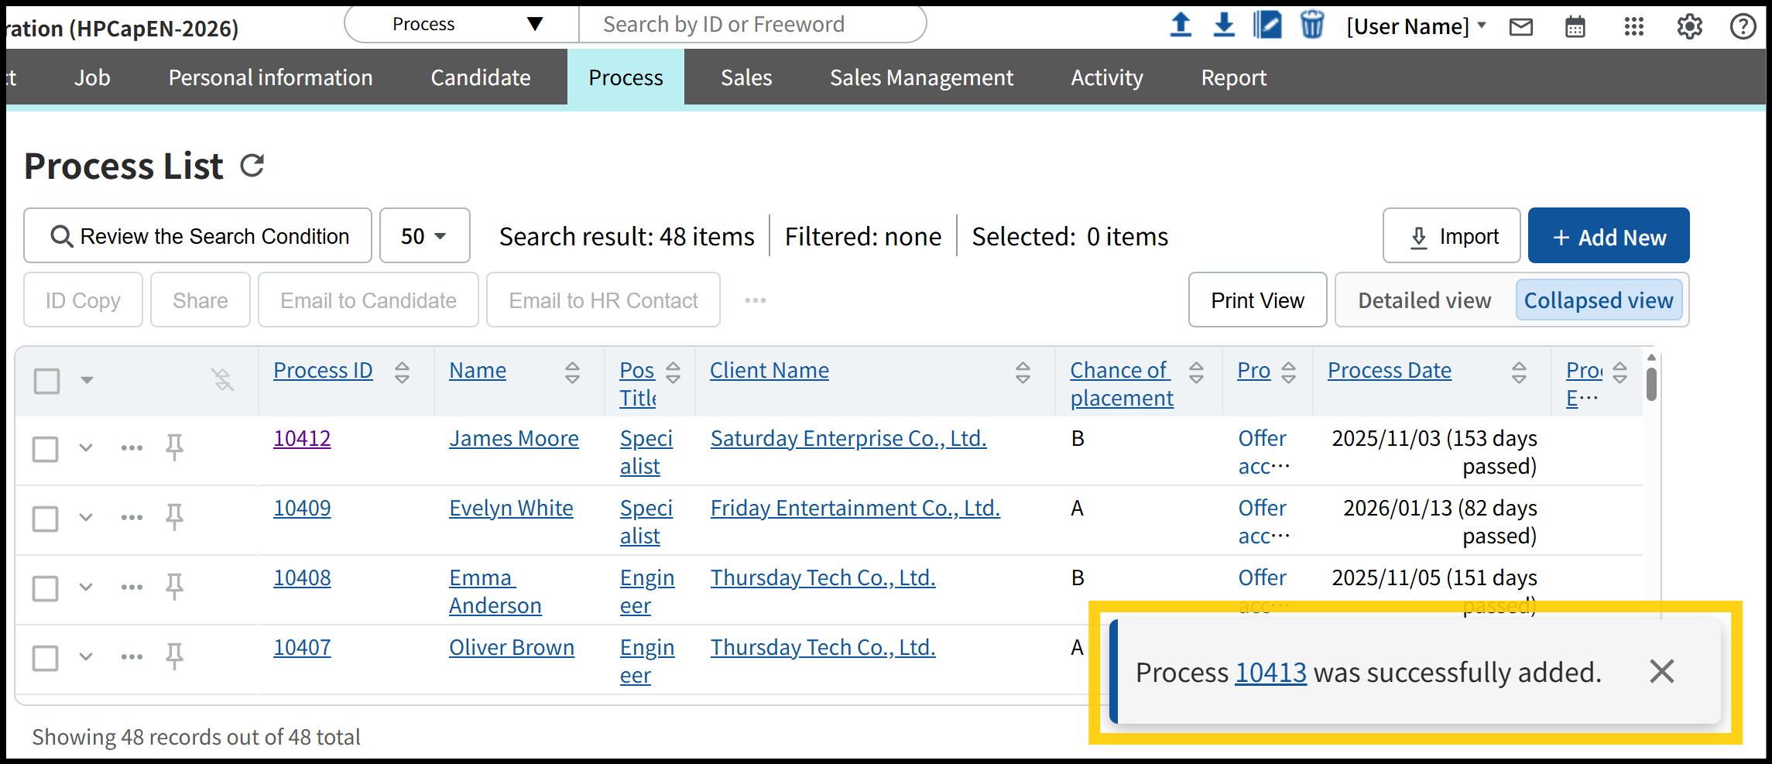This screenshot has width=1772, height=764.
Task: Open the 50 items-per-page dropdown
Action: click(424, 236)
